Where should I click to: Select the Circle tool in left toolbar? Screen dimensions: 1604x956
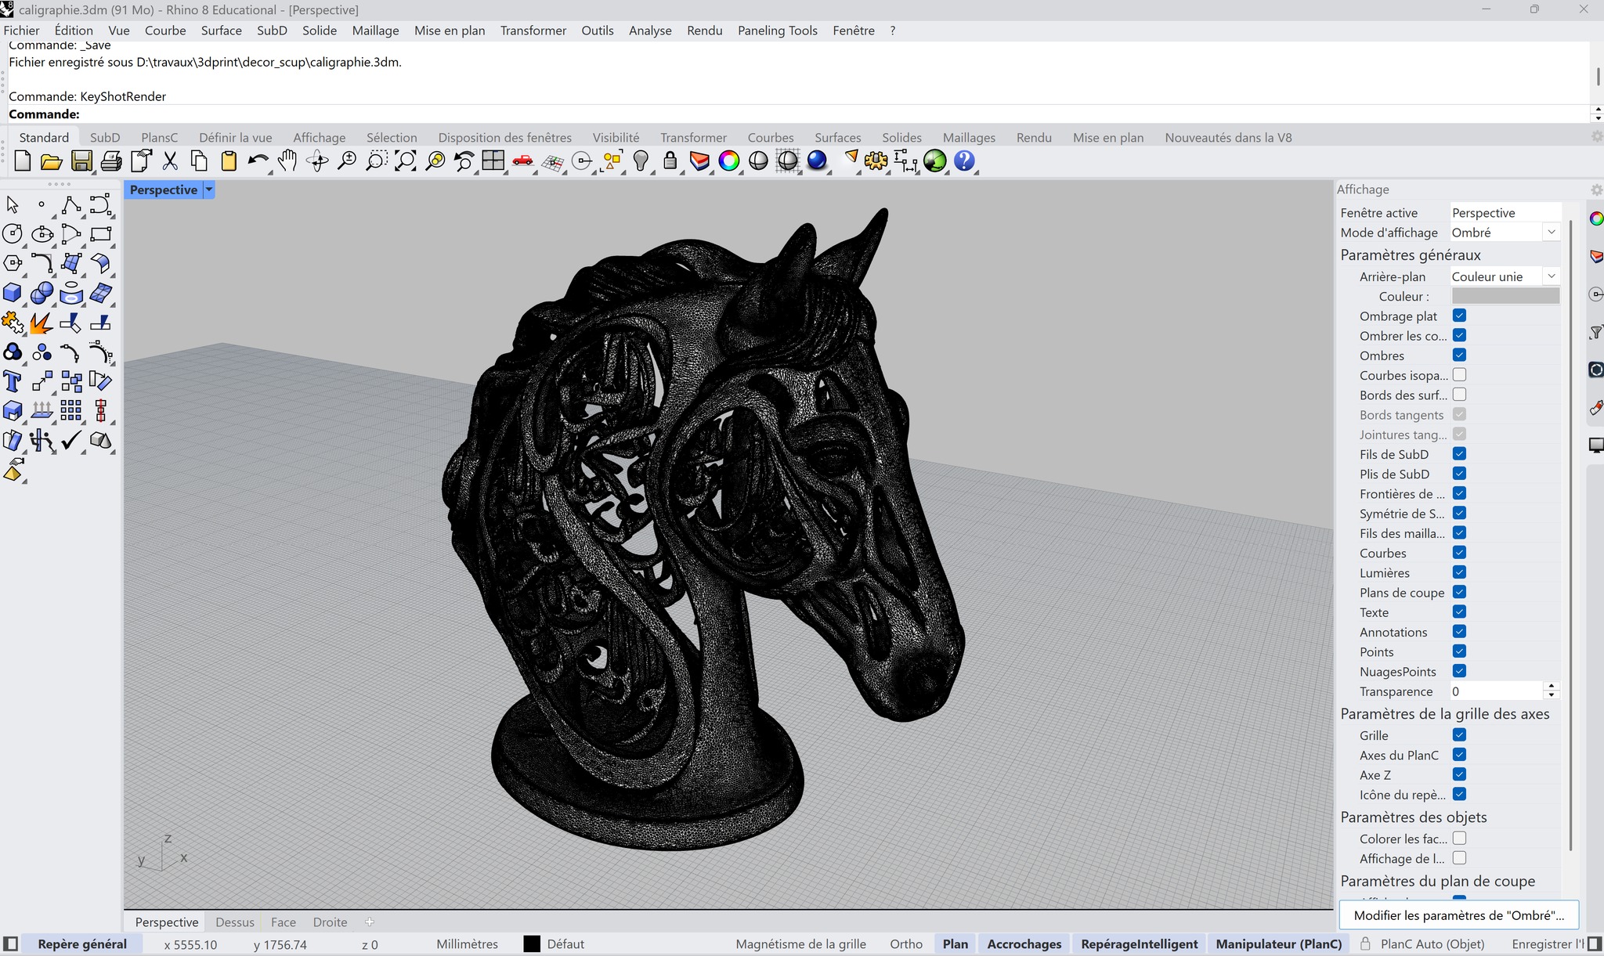(x=13, y=233)
